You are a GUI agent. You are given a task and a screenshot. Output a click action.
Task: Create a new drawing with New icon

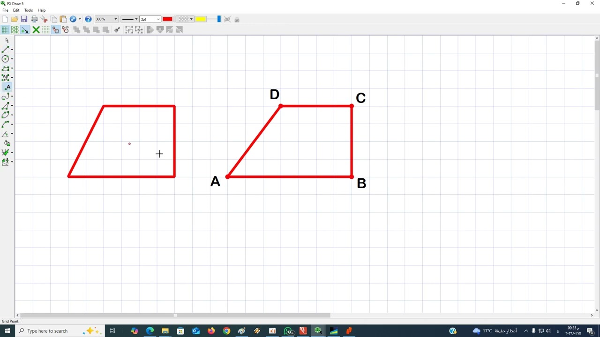click(x=5, y=19)
